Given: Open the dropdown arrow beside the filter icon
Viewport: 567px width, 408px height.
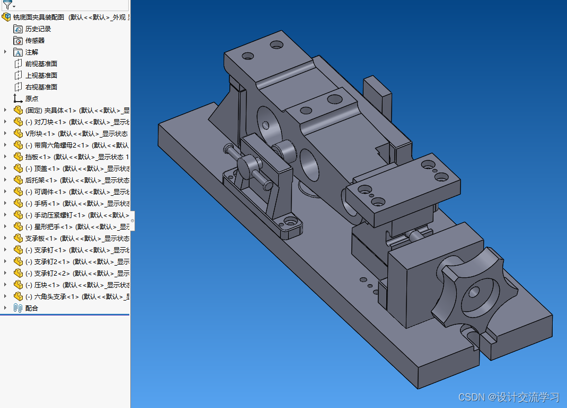Looking at the screenshot, I should (x=13, y=6).
